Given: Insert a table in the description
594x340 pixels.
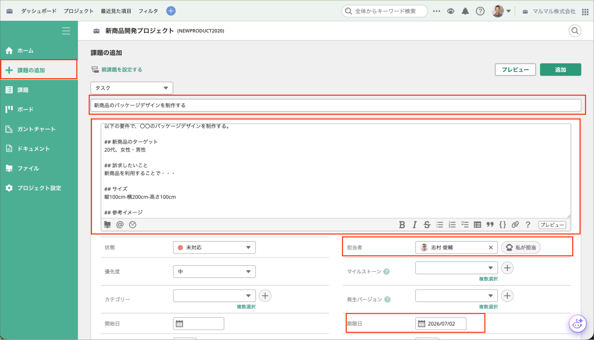Looking at the screenshot, I should tap(477, 225).
